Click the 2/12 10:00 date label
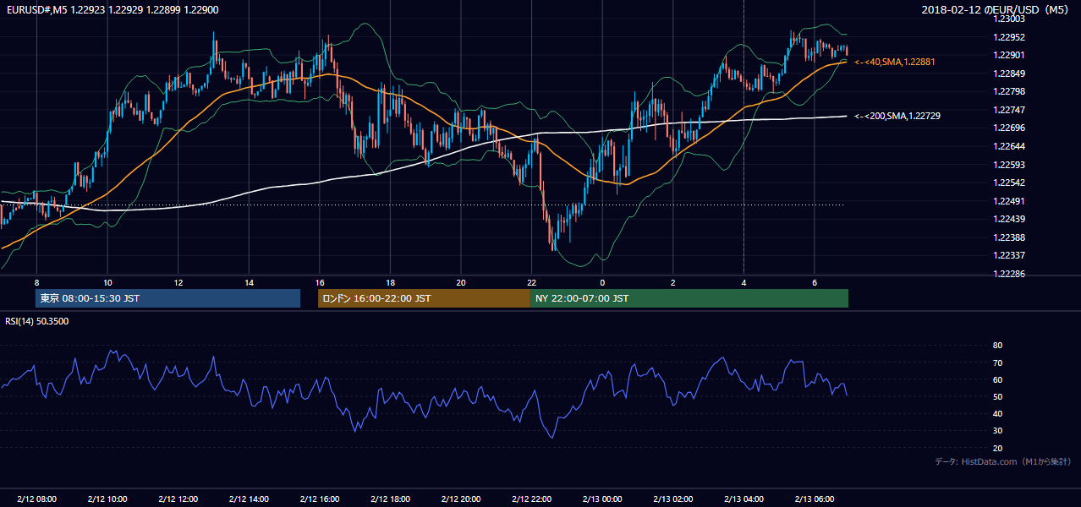The height and width of the screenshot is (507, 1081). tap(107, 499)
